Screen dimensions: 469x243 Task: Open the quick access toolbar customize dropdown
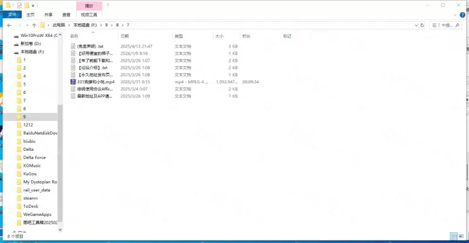click(33, 5)
